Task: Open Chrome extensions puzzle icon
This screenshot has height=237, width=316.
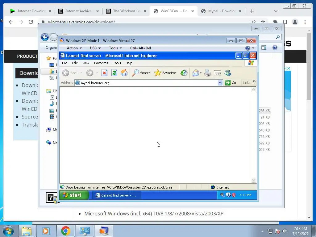Action: tap(275, 22)
